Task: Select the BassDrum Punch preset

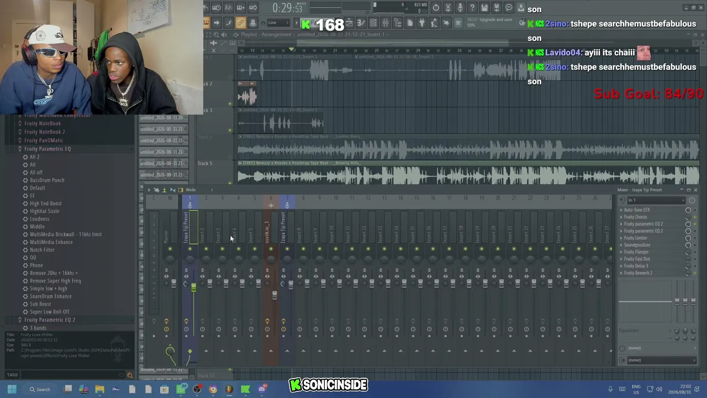Action: tap(47, 180)
